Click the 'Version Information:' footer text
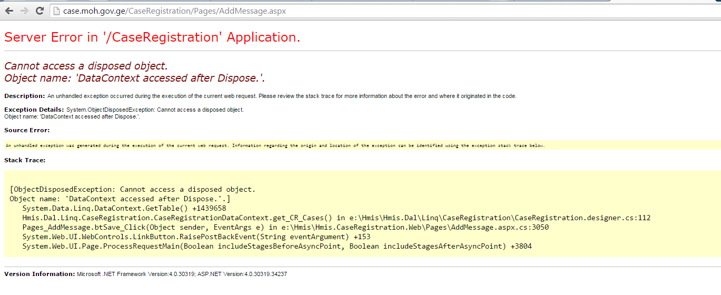 pos(39,274)
